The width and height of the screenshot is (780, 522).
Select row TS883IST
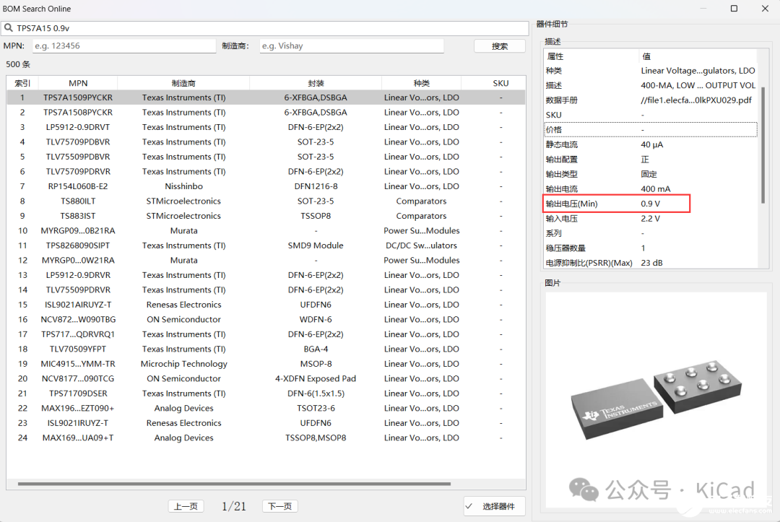coord(266,216)
